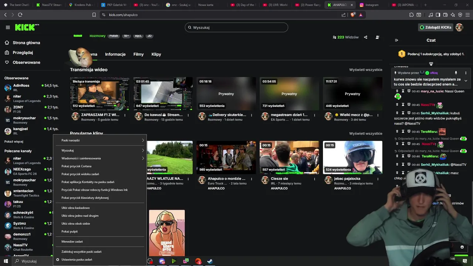
Task: Open options for megastream dzień video
Action: (314, 115)
